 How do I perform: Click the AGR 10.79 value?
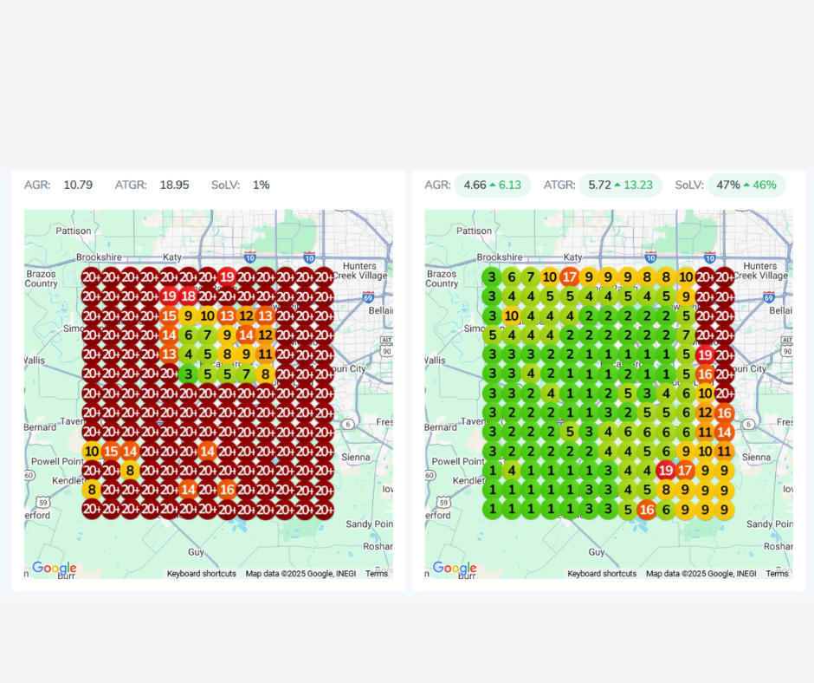[x=78, y=185]
